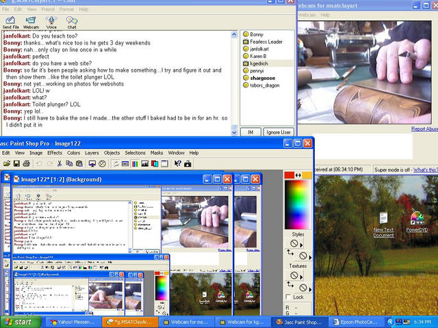Click the What's this? link
The width and height of the screenshot is (438, 328).
tap(426, 169)
